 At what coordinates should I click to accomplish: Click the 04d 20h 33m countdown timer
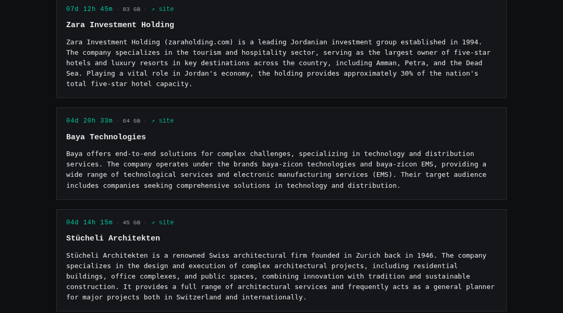click(x=89, y=121)
